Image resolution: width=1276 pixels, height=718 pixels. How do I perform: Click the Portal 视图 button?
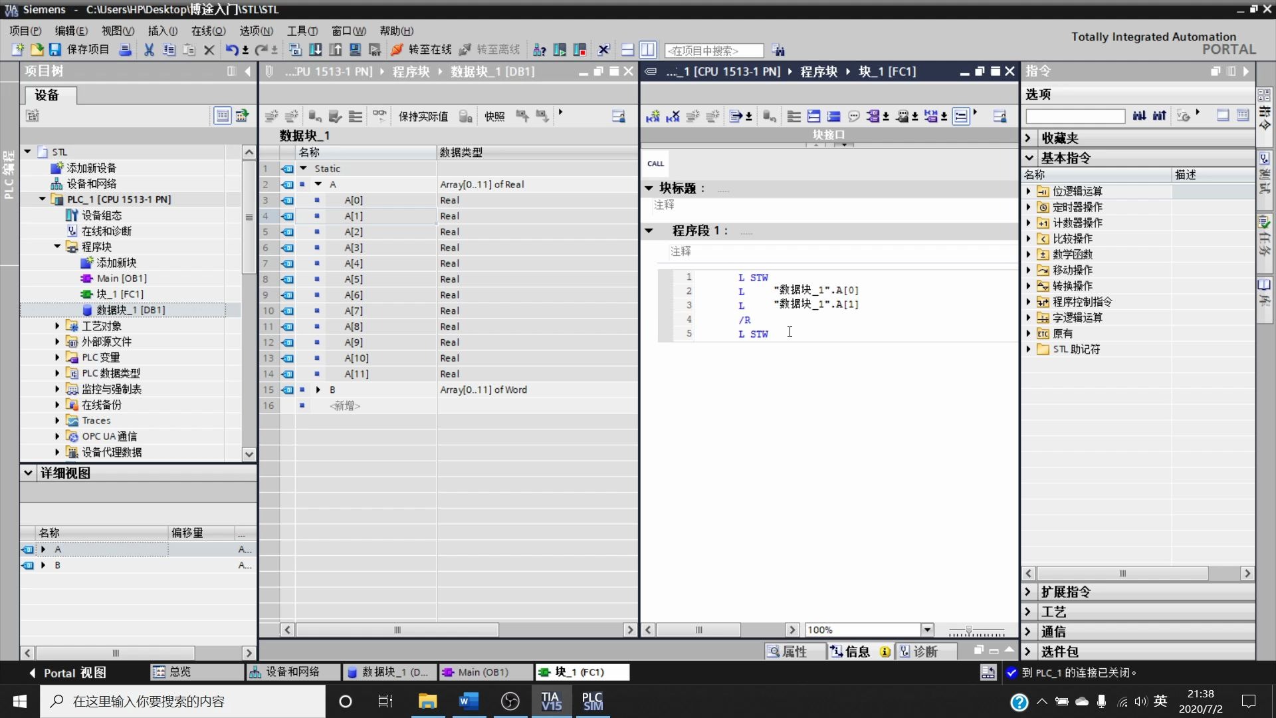pos(68,673)
